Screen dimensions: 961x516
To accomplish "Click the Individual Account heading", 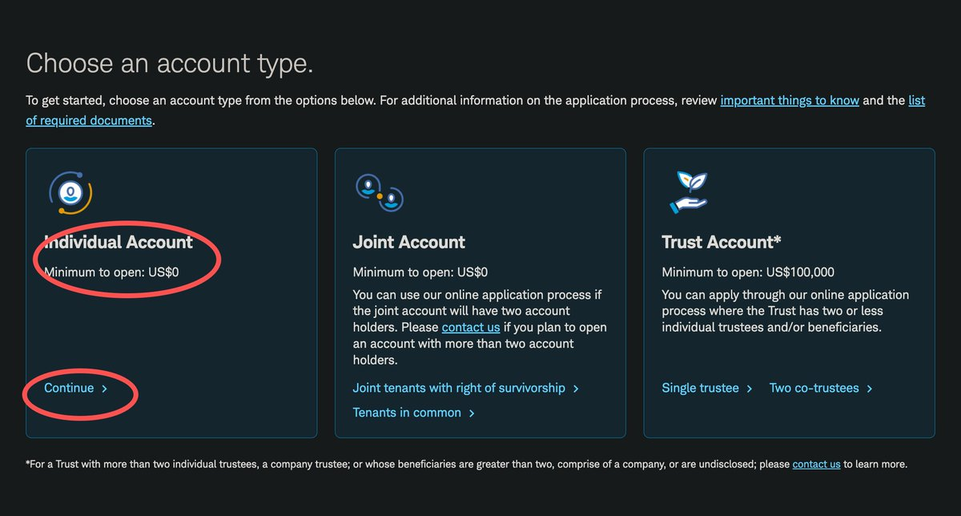I will click(119, 242).
